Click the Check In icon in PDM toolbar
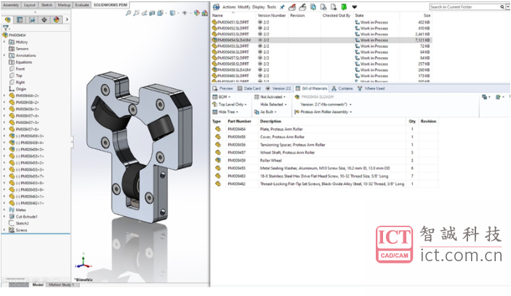This screenshot has height=296, width=511. (x=302, y=7)
